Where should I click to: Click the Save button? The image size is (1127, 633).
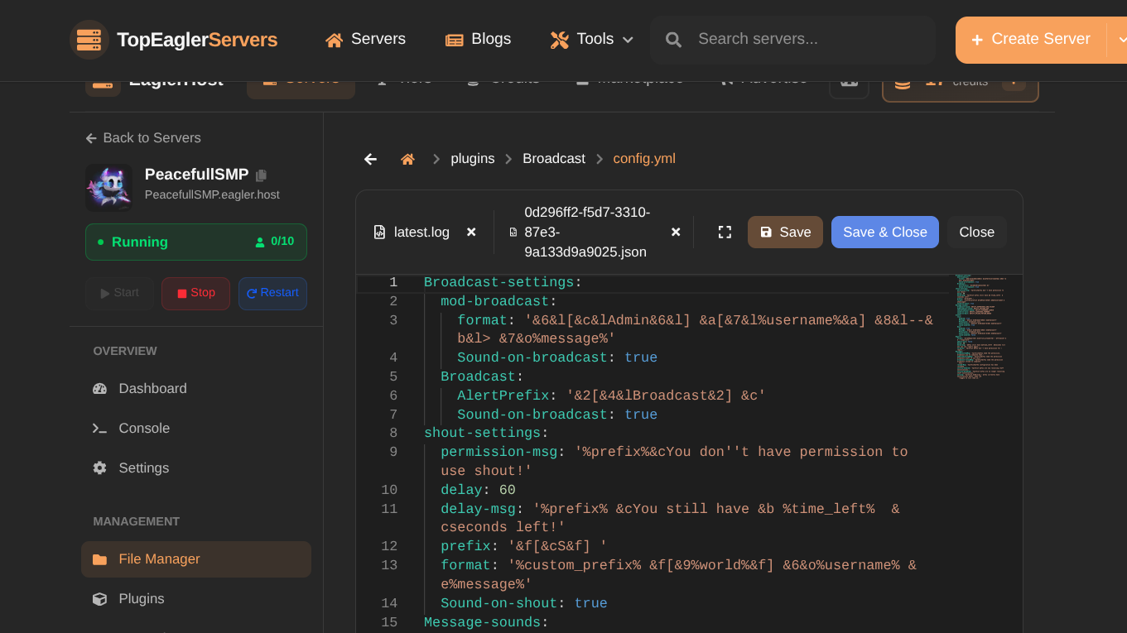pyautogui.click(x=785, y=233)
